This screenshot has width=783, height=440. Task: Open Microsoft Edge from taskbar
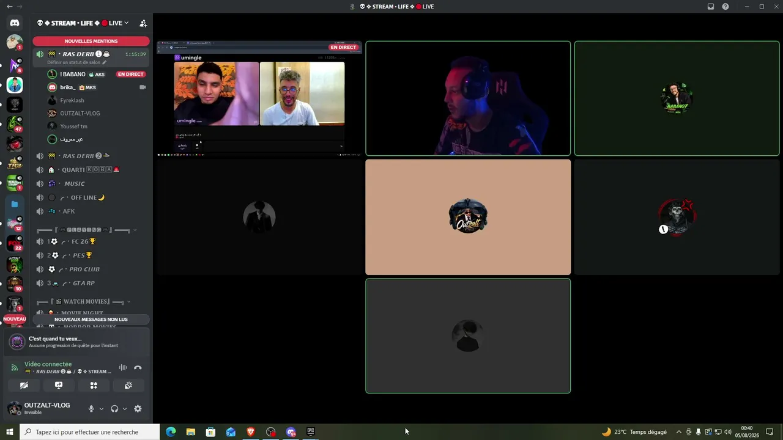171,432
